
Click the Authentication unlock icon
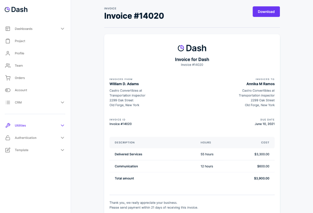pos(8,138)
